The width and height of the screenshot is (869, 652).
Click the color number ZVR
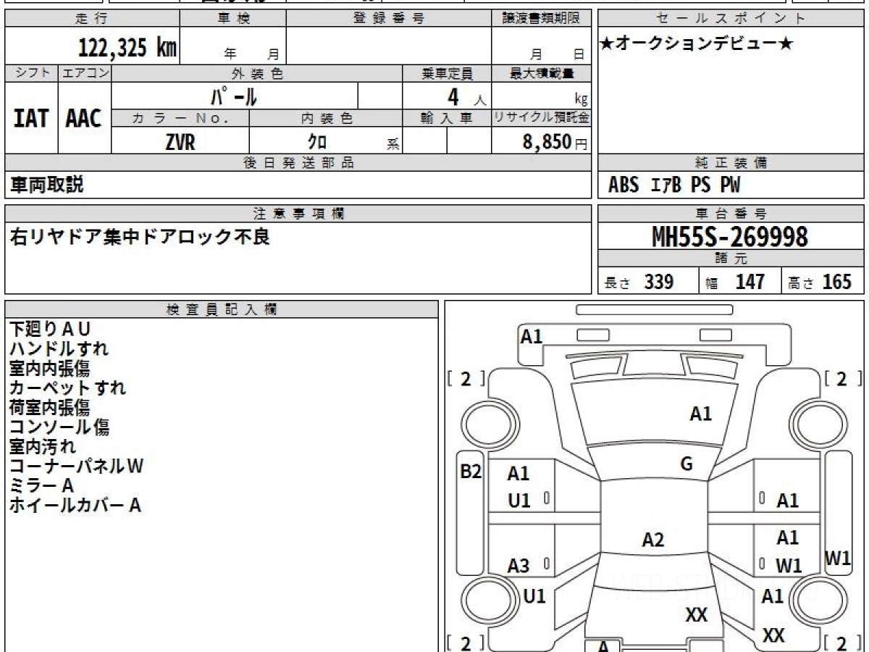click(180, 142)
